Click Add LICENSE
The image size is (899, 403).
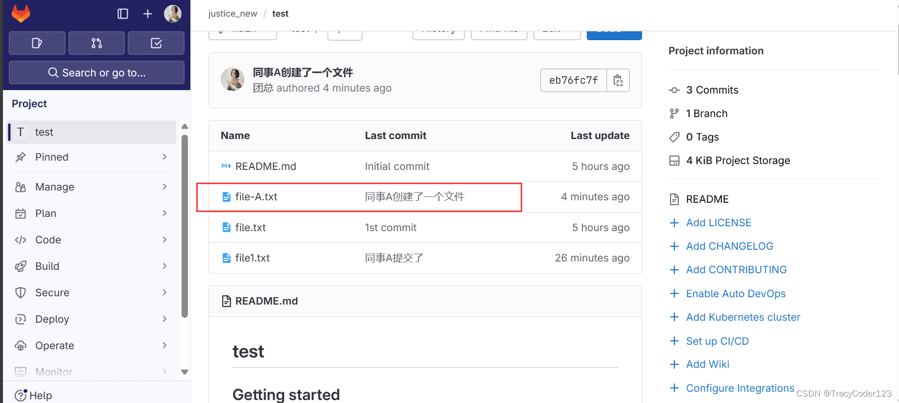click(x=718, y=223)
